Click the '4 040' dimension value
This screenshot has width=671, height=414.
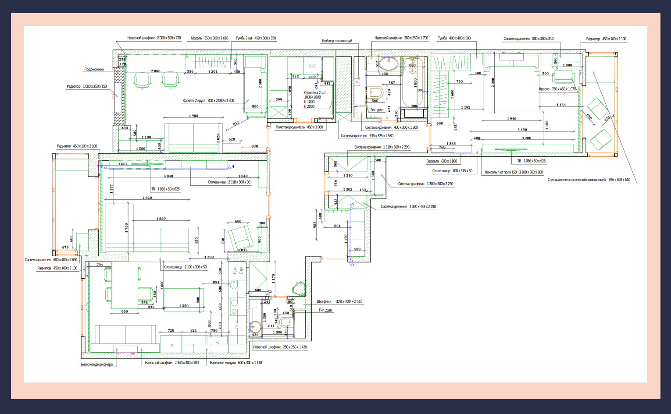pos(168,176)
